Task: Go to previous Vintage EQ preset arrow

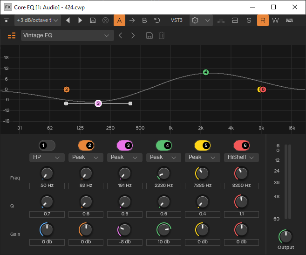Action: [x=121, y=35]
